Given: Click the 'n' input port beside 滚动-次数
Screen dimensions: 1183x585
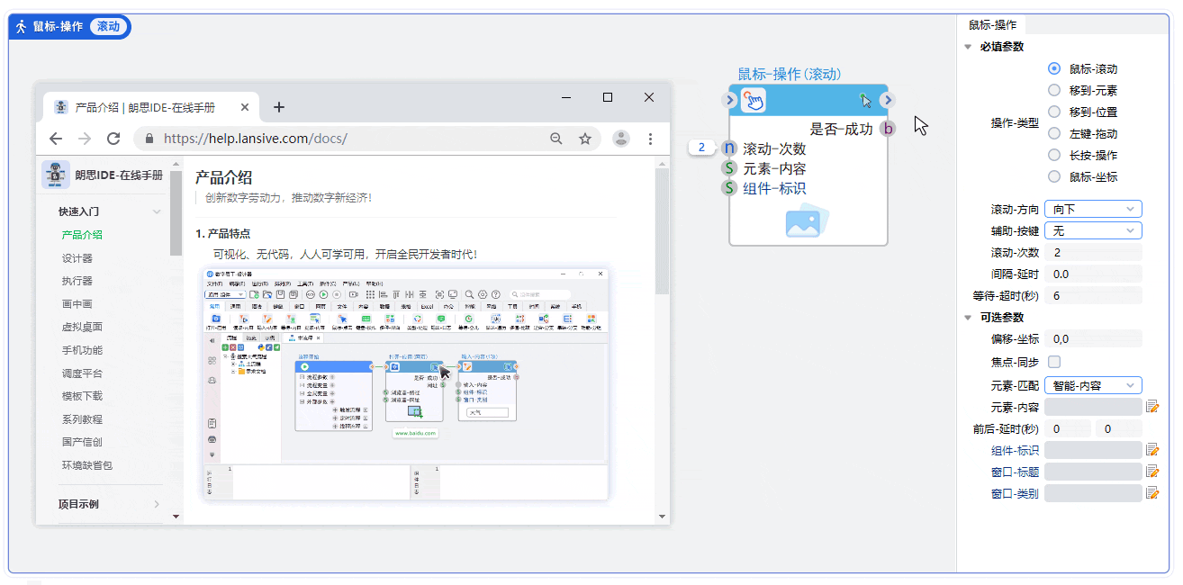Looking at the screenshot, I should coord(729,148).
